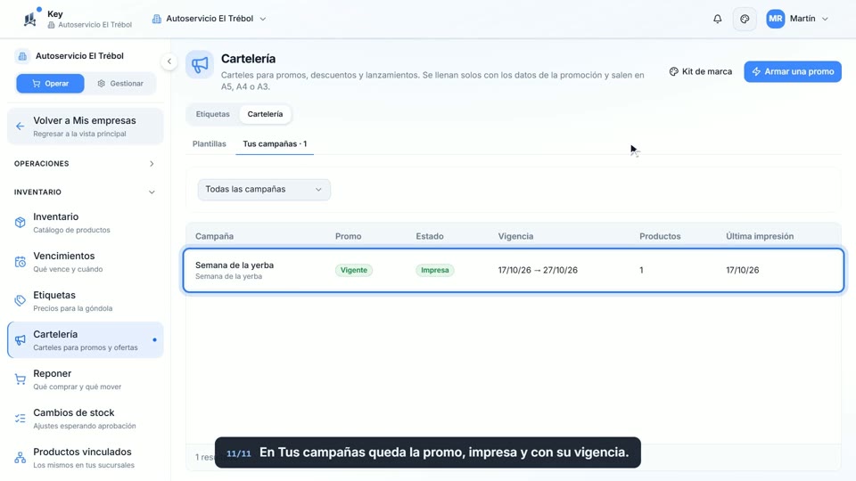The image size is (856, 481).
Task: Click the Productos vinculados network icon
Action: click(x=21, y=458)
